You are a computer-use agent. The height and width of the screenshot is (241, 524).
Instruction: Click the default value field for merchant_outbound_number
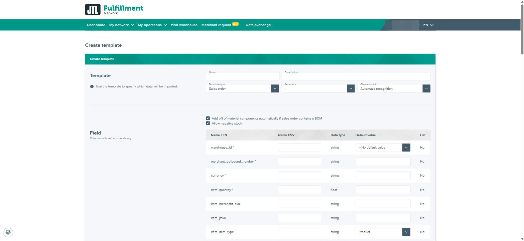tap(383, 162)
